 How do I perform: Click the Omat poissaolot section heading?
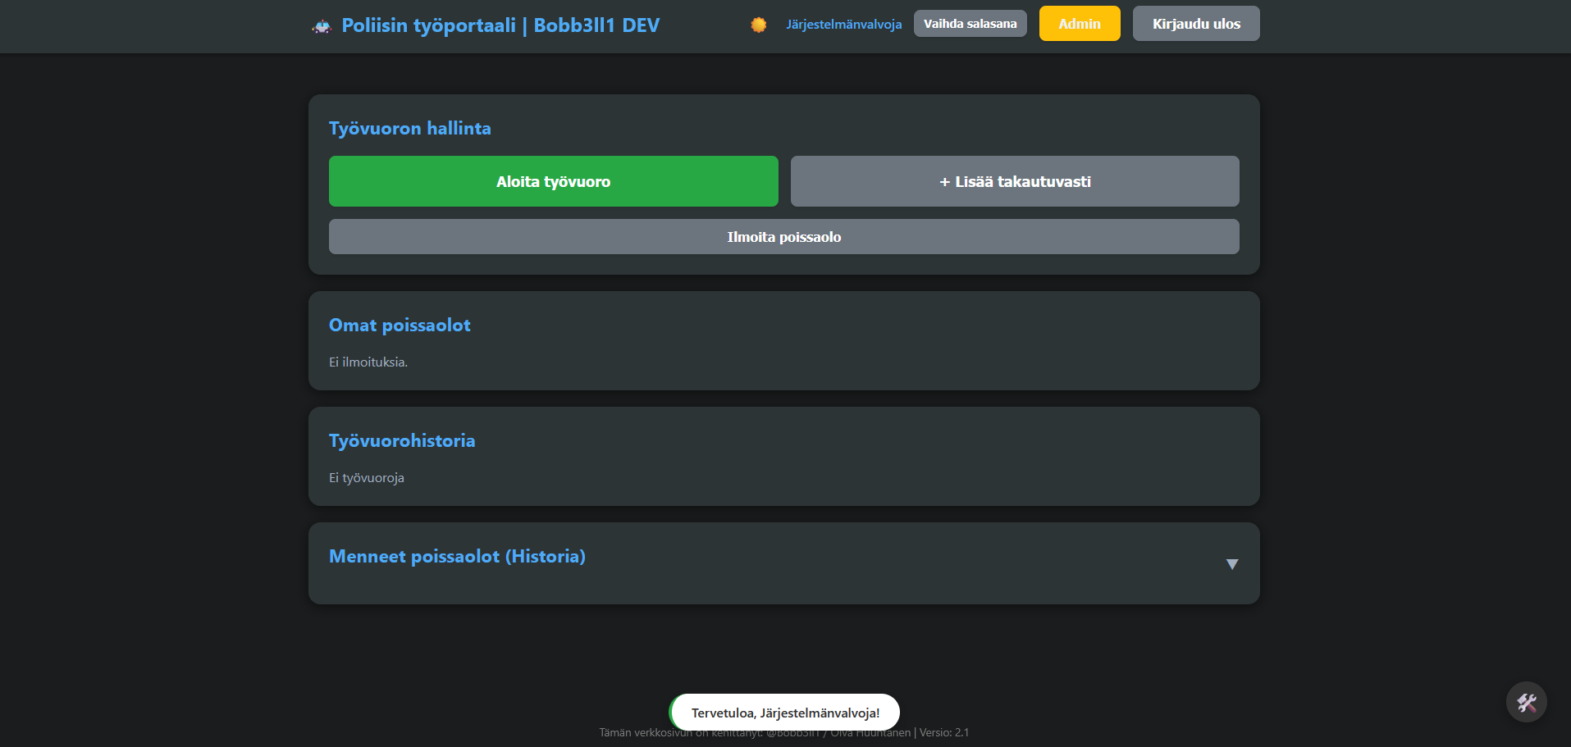click(x=400, y=325)
